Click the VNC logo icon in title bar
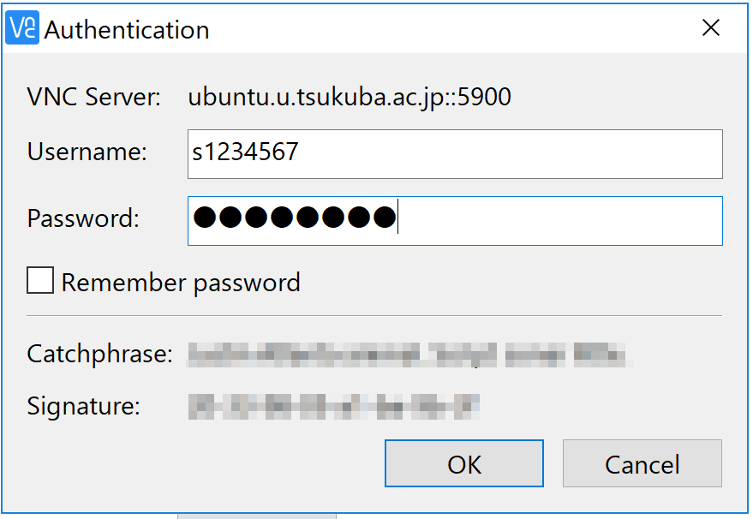753x519 pixels. pos(22,28)
